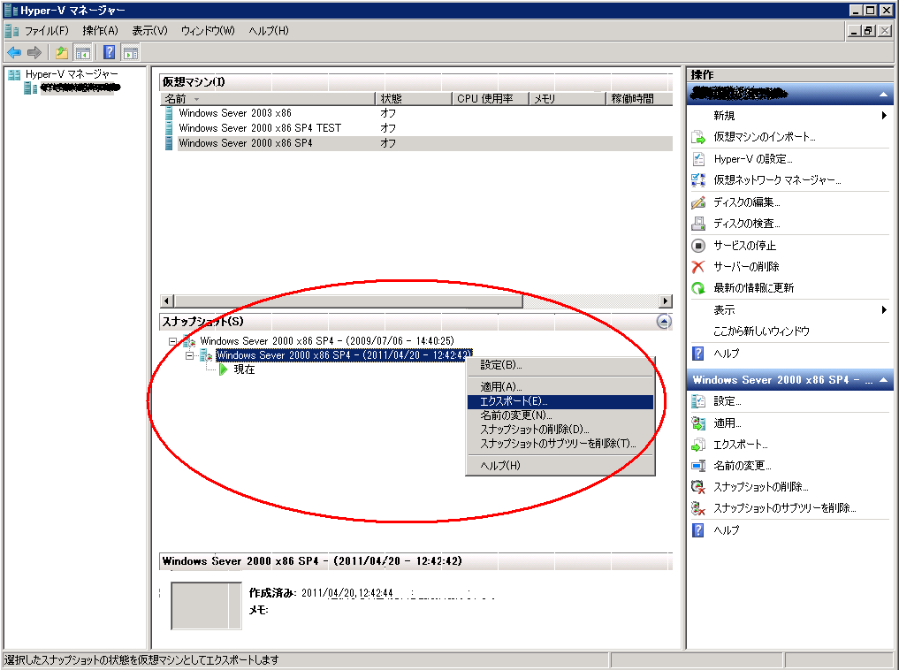The width and height of the screenshot is (899, 670).
Task: Click the 仮想マシンのインポート icon
Action: click(x=697, y=137)
